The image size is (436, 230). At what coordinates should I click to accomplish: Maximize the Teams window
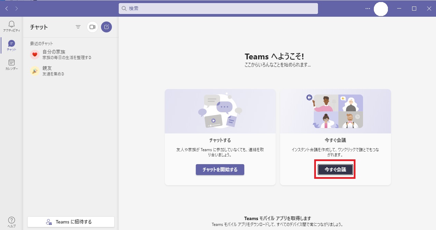(x=414, y=9)
